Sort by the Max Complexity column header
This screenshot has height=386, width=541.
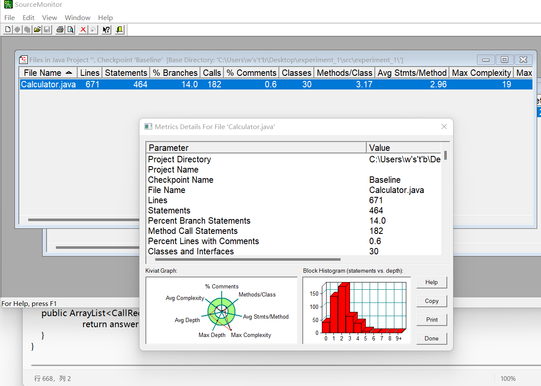pyautogui.click(x=481, y=73)
